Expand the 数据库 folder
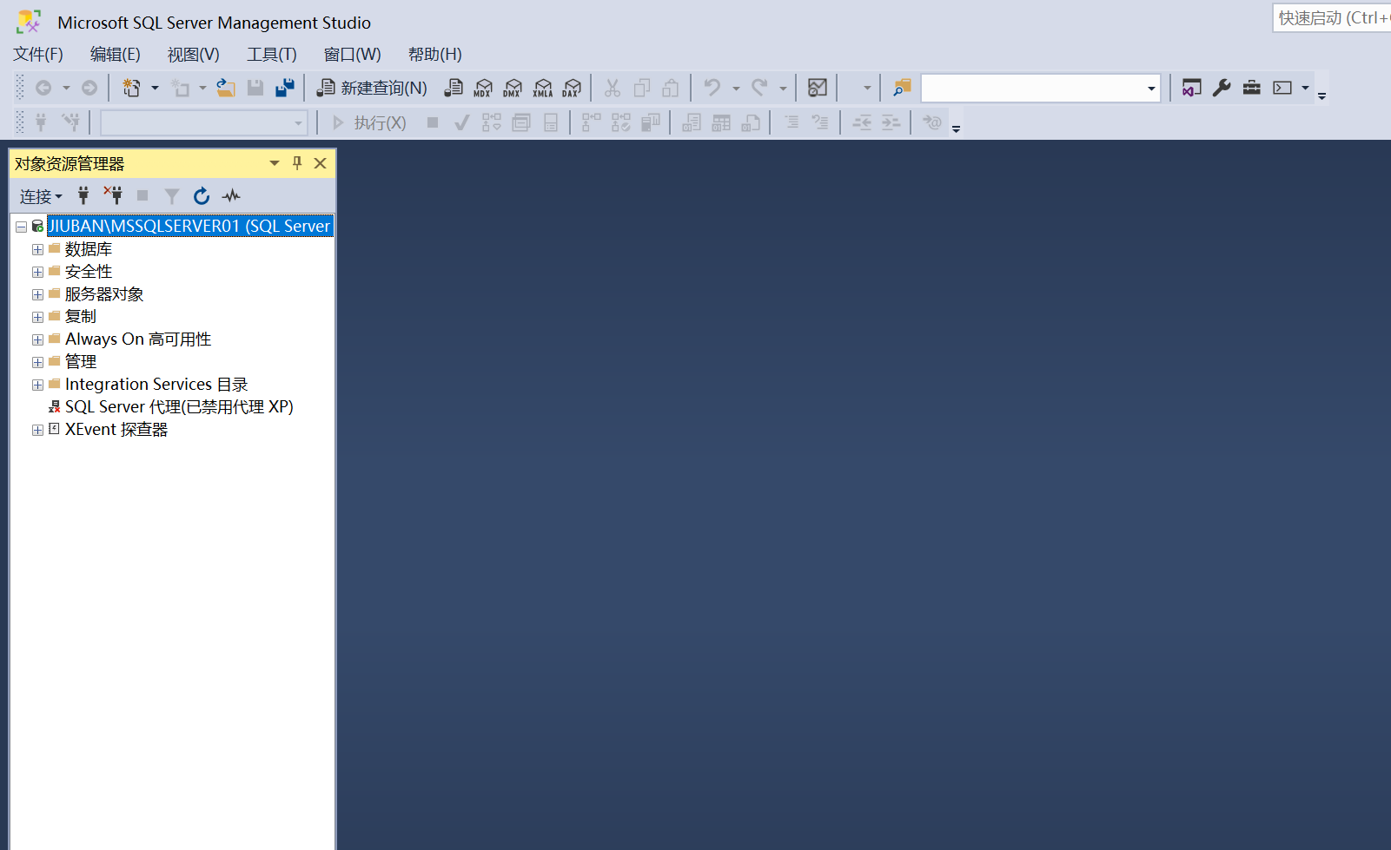This screenshot has height=850, width=1391. point(37,249)
